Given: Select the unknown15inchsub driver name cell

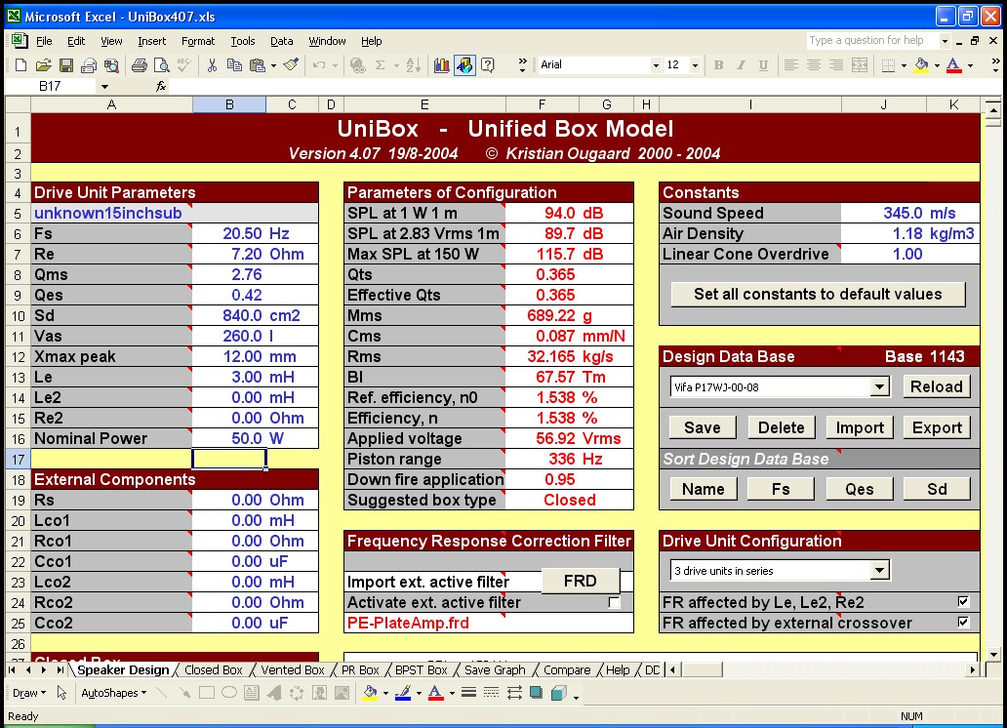Looking at the screenshot, I should point(175,213).
